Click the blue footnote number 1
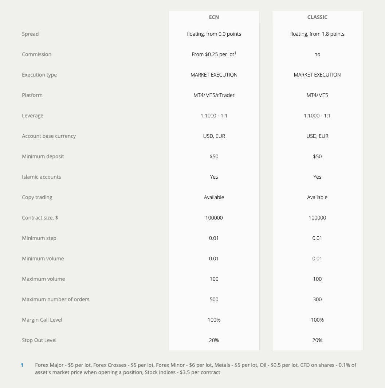Image resolution: width=385 pixels, height=388 pixels. tap(22, 365)
